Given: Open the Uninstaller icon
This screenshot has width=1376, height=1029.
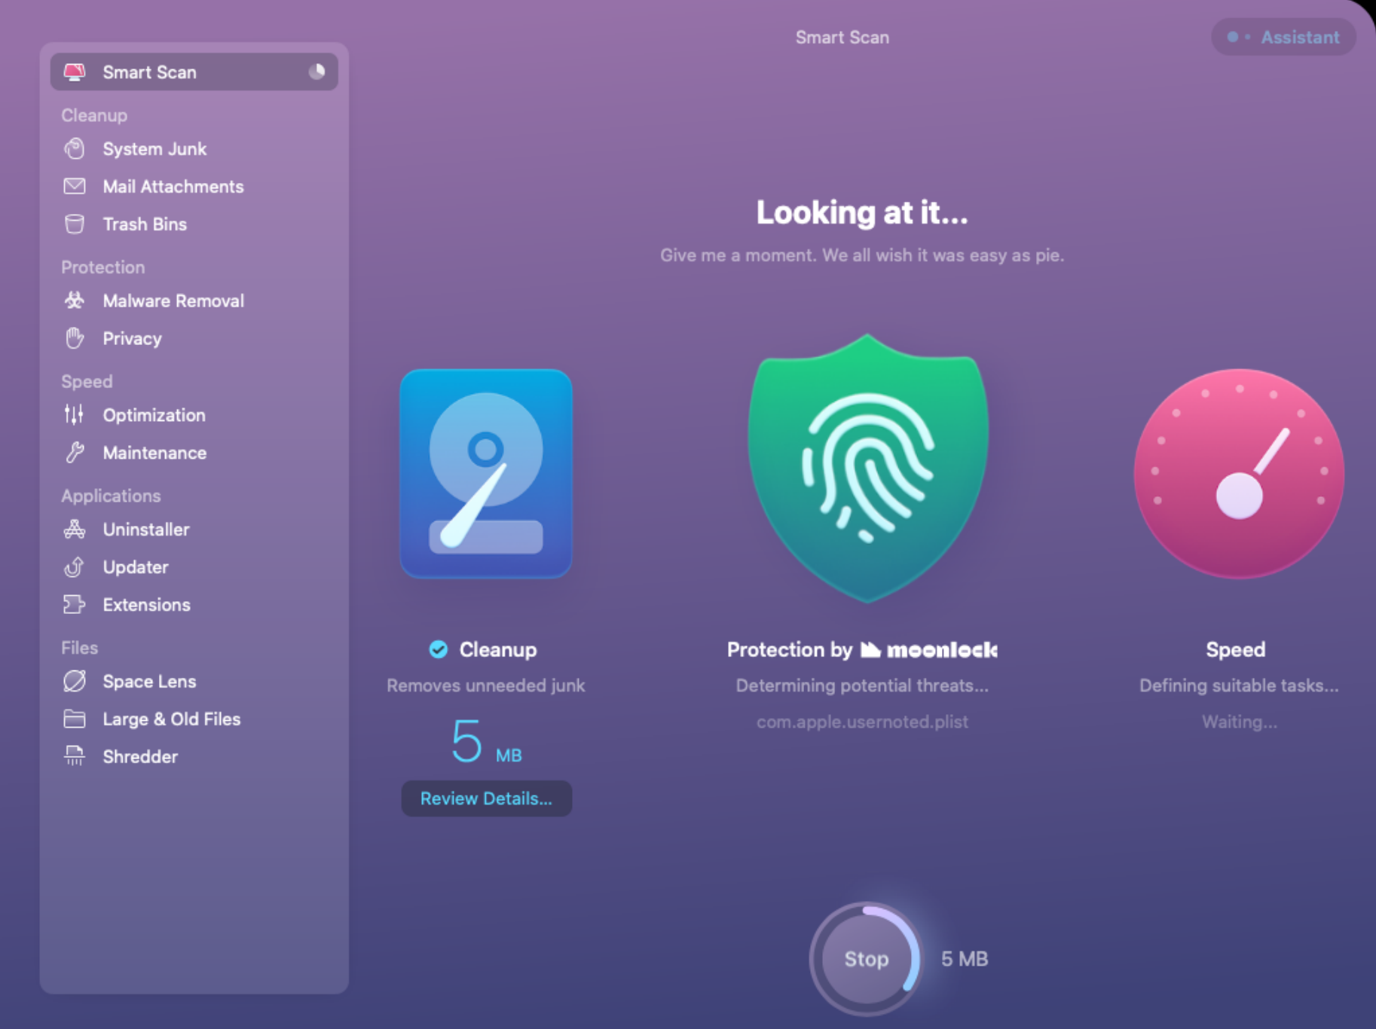Looking at the screenshot, I should point(75,530).
